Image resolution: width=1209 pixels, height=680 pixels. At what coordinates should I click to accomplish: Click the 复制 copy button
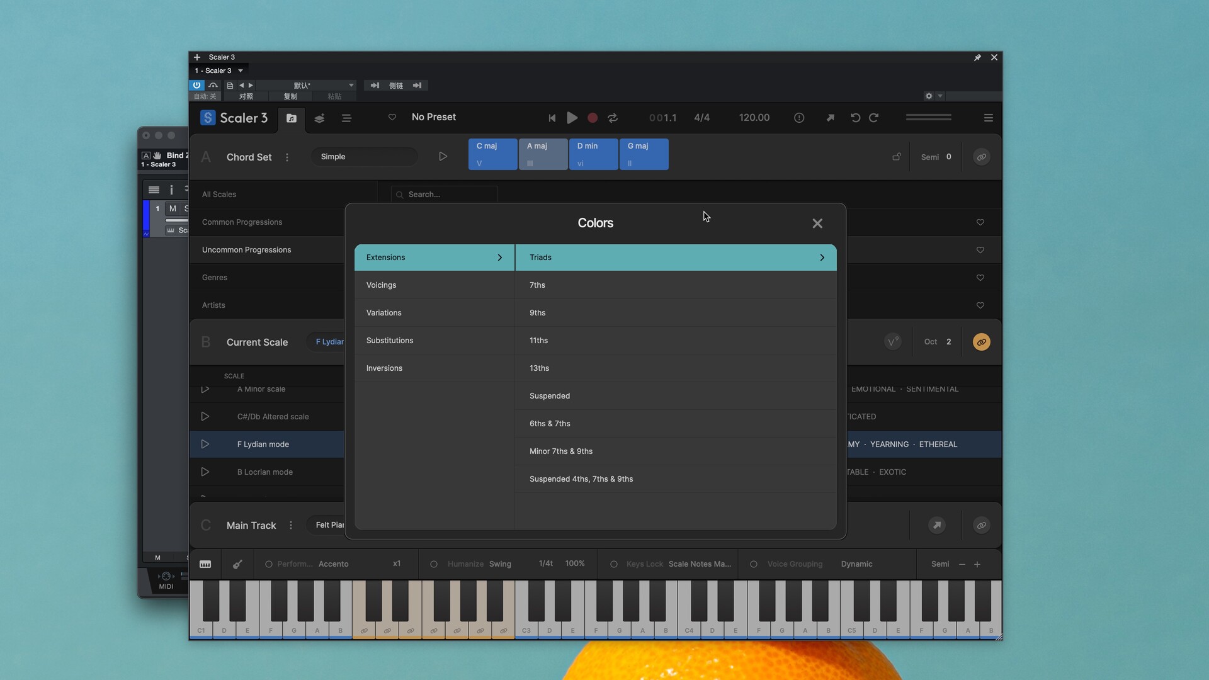(290, 96)
